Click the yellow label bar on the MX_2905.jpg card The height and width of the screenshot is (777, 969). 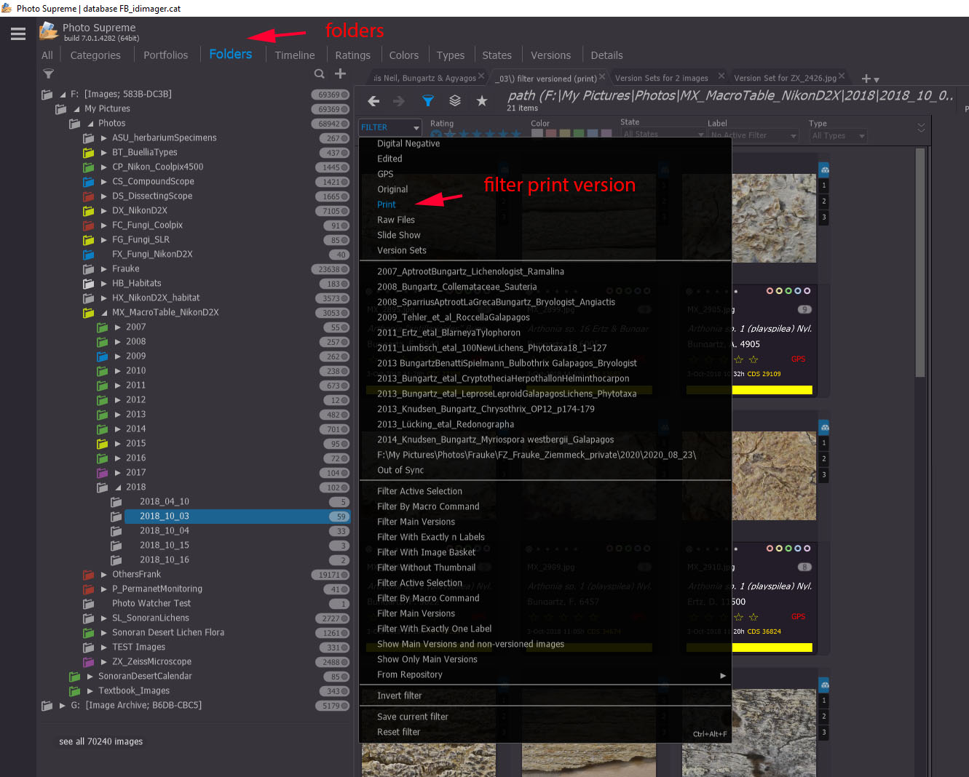click(772, 390)
